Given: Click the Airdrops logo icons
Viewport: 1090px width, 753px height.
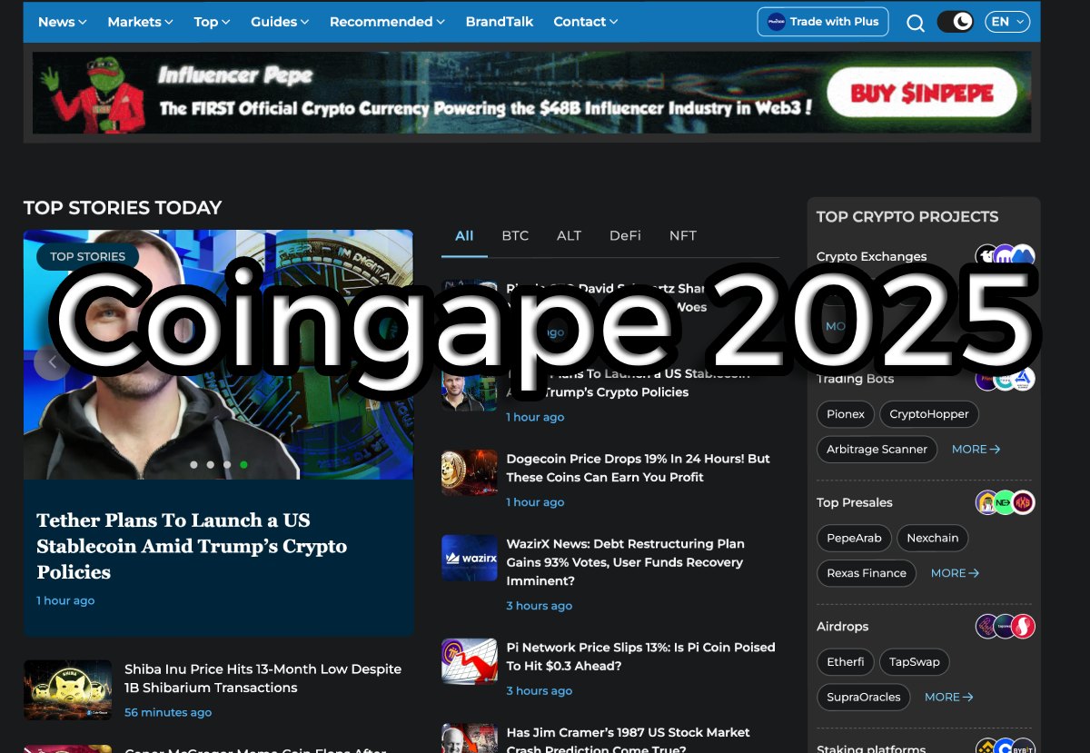Looking at the screenshot, I should pyautogui.click(x=1006, y=627).
